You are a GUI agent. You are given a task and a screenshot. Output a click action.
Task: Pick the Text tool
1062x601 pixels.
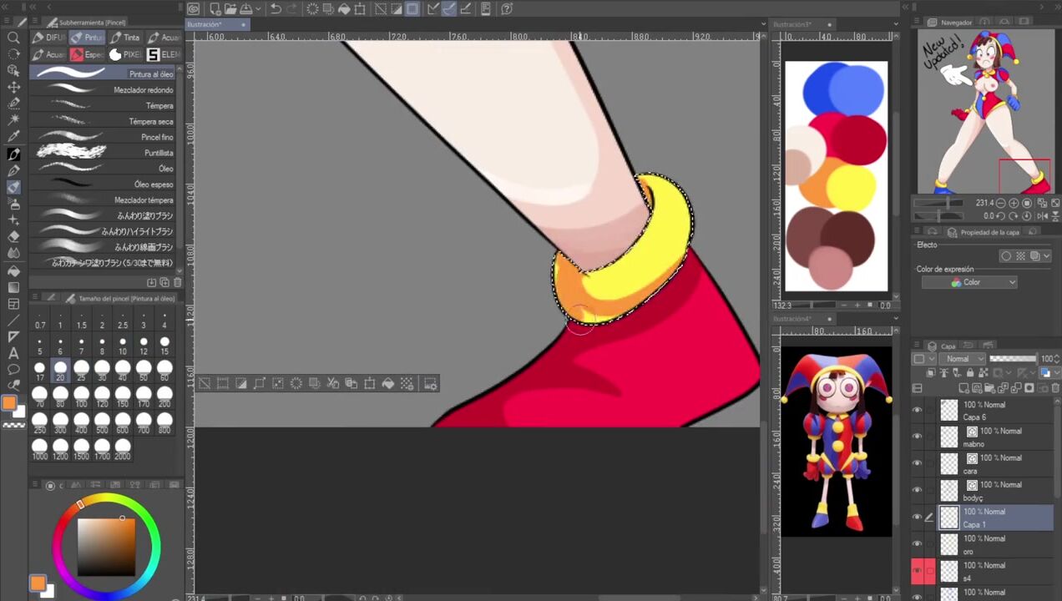point(13,353)
